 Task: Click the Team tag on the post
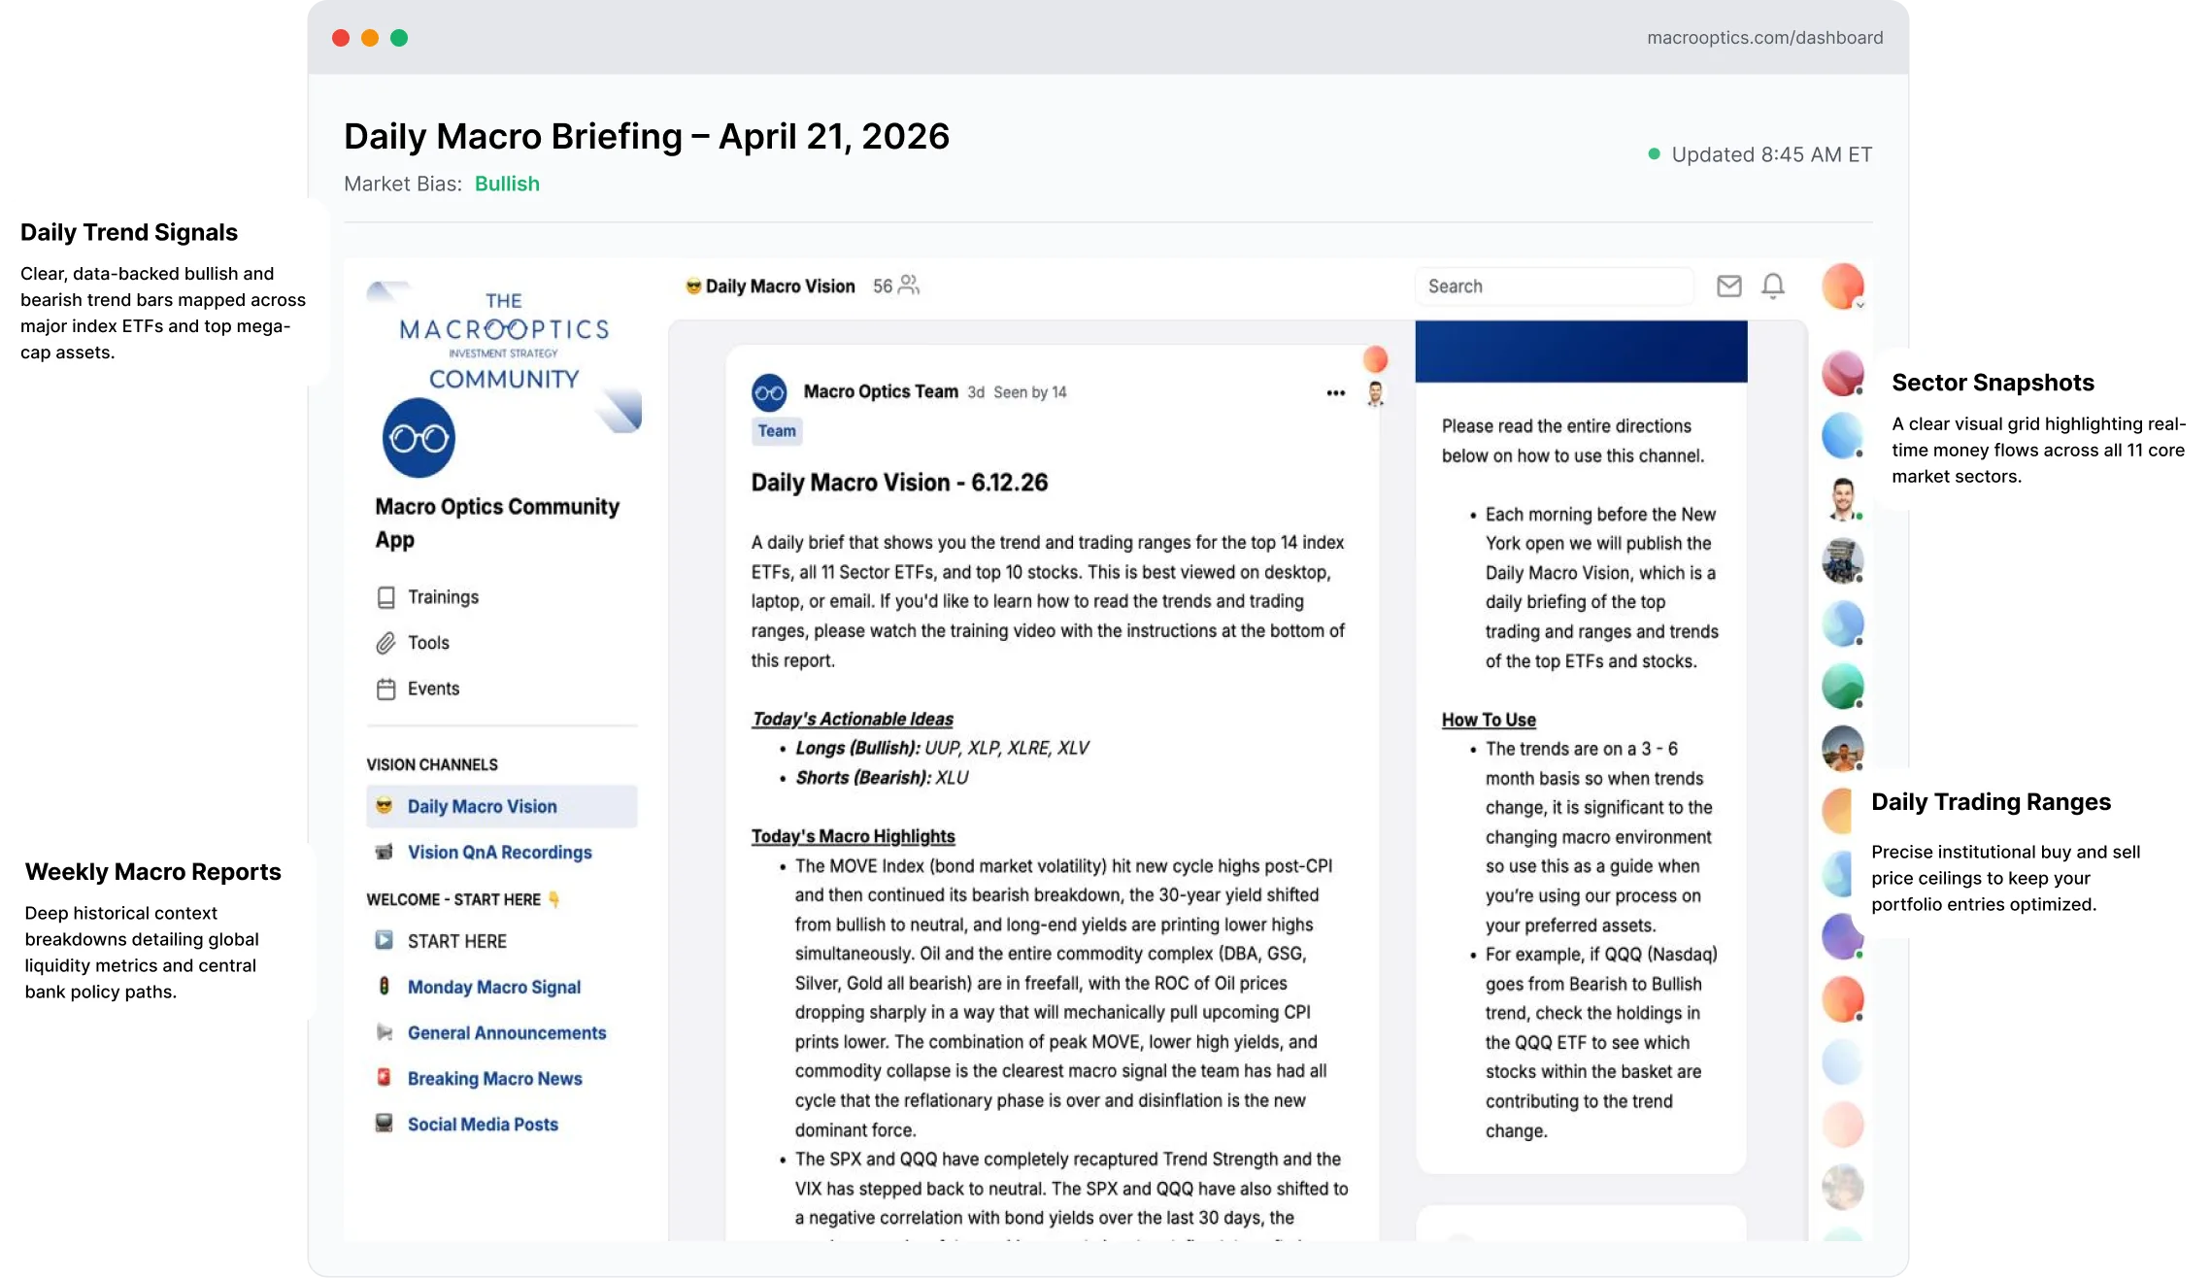(x=777, y=431)
